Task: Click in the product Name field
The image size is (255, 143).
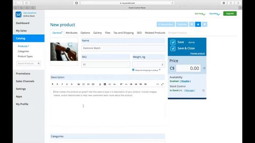Action: (x=123, y=48)
